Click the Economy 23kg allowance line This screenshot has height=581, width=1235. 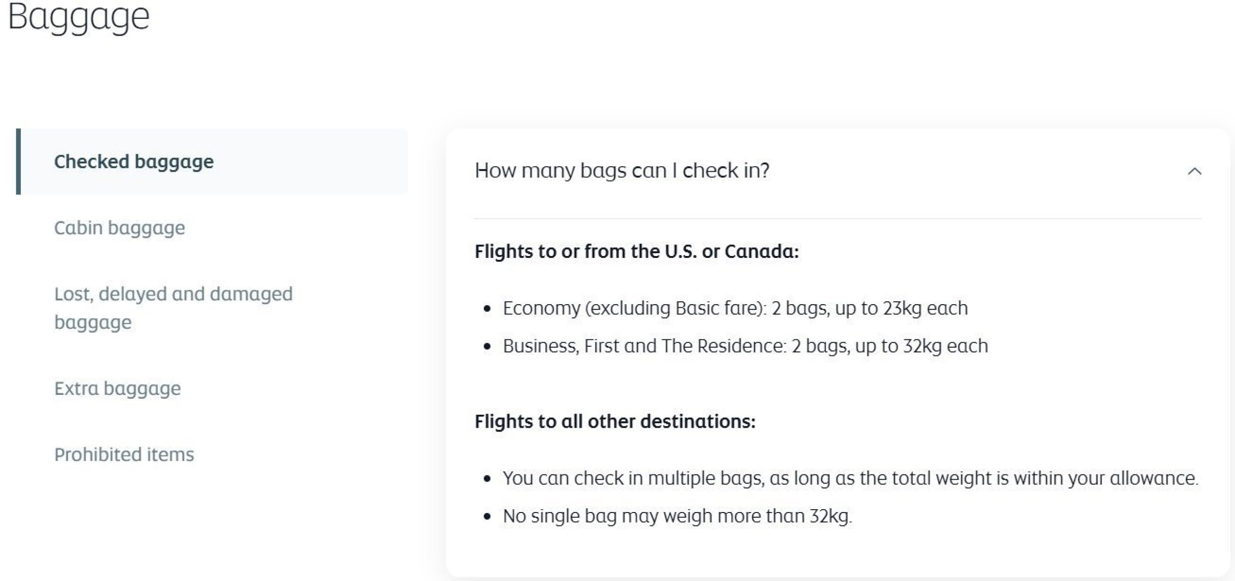pos(735,308)
